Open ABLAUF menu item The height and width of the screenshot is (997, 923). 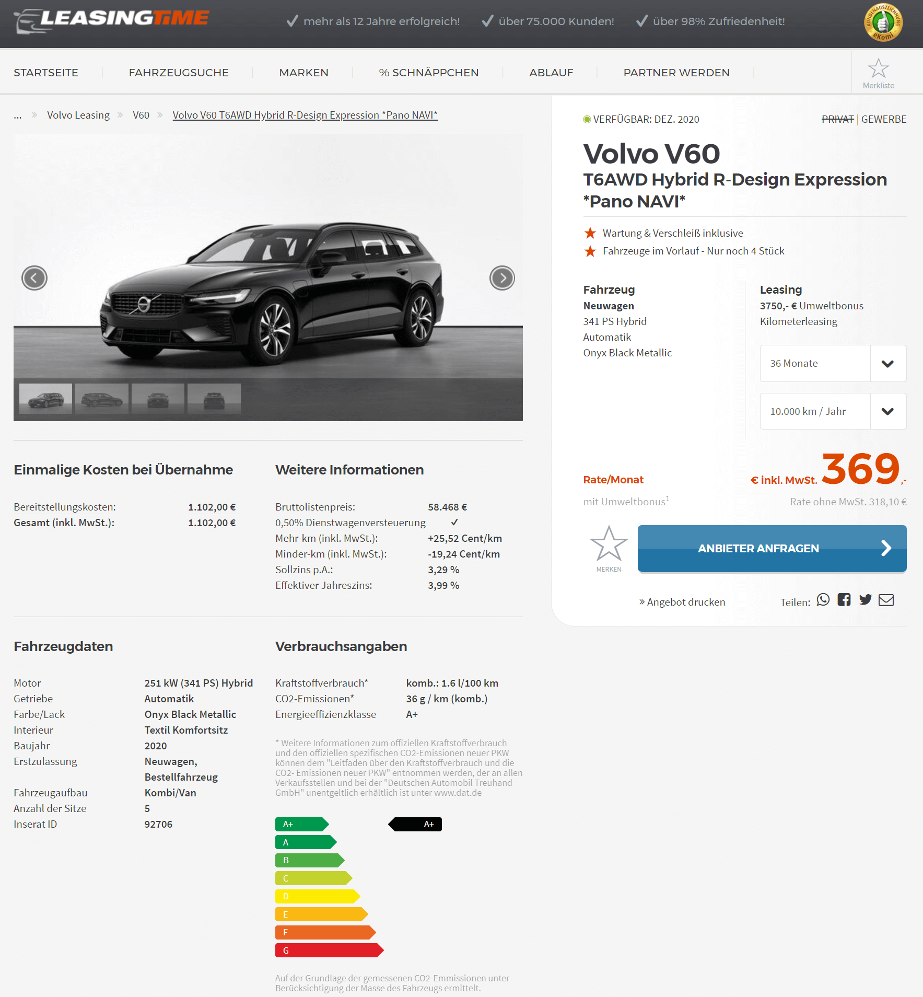(x=551, y=73)
